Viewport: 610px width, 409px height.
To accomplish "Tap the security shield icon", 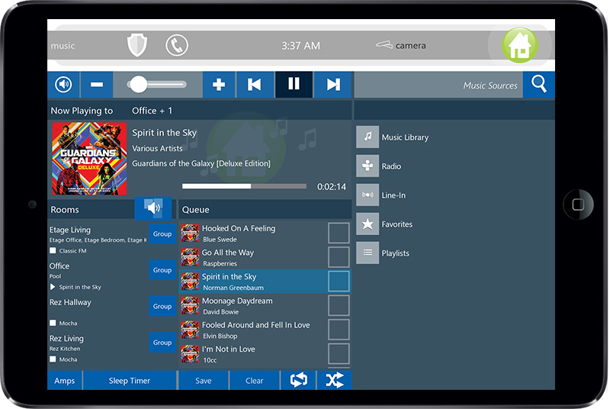I will (x=136, y=45).
